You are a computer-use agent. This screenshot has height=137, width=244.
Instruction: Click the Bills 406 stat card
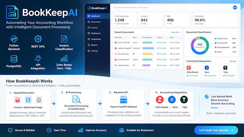pos(178,20)
